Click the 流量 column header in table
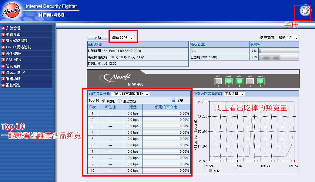Image resolution: width=315 pixels, height=182 pixels. [x=133, y=107]
